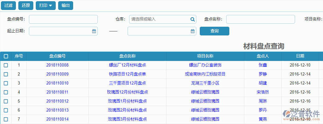Open record 2018110013
Viewport: 323px width, 124px height.
coord(58,110)
